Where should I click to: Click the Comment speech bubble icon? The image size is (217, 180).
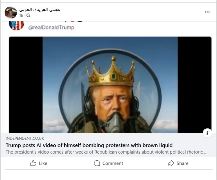pos(97,163)
